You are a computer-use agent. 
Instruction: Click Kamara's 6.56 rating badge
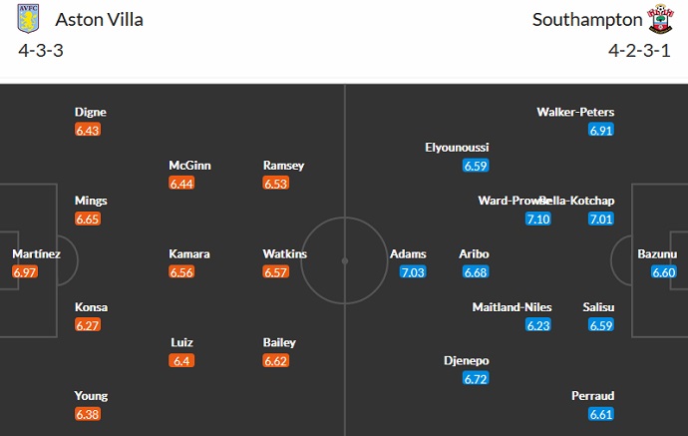click(182, 271)
